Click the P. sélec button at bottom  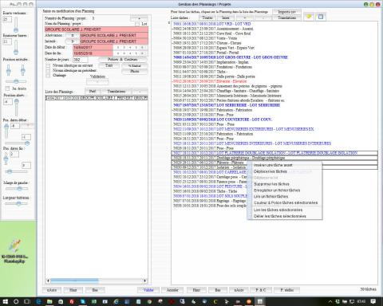[x=287, y=290]
